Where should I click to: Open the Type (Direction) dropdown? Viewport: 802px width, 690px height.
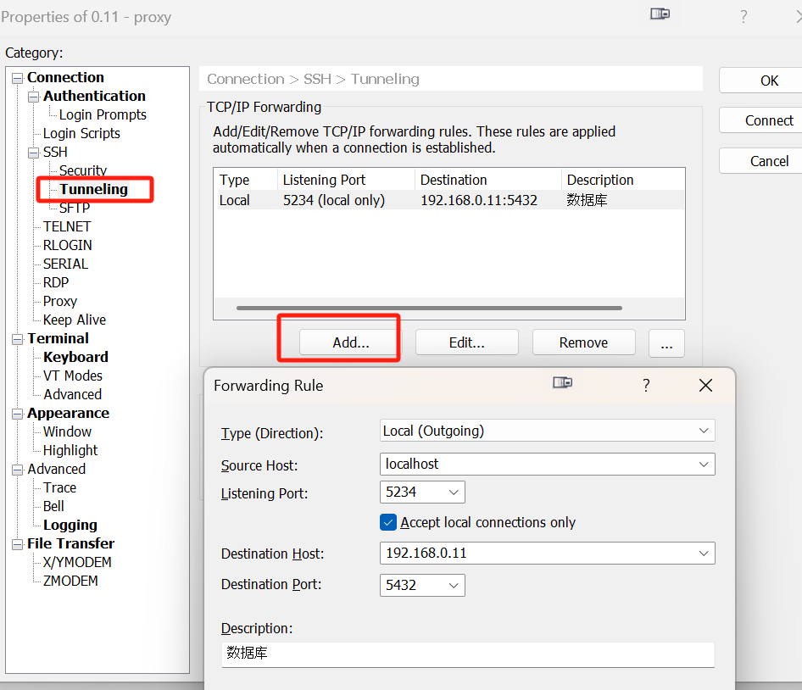pyautogui.click(x=704, y=431)
